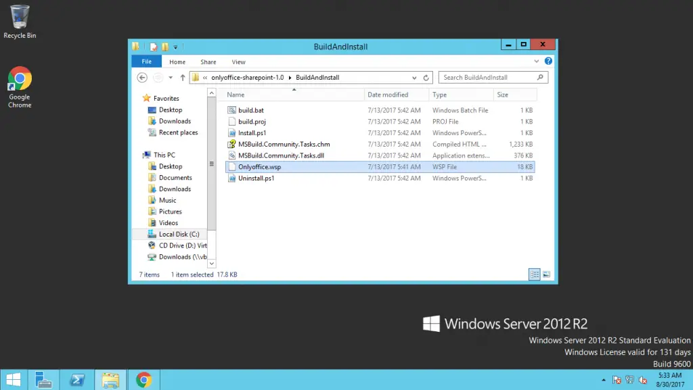
Task: Click navigation pane scroll up arrow
Action: [x=212, y=93]
